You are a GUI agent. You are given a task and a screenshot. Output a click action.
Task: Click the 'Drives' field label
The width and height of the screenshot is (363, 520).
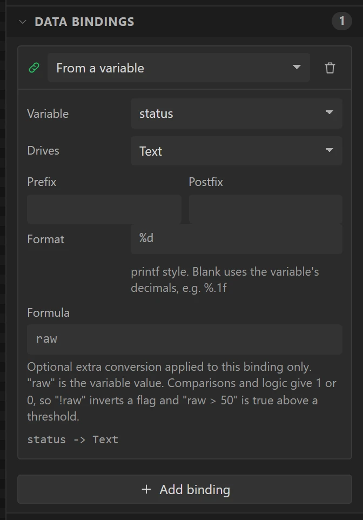point(43,151)
